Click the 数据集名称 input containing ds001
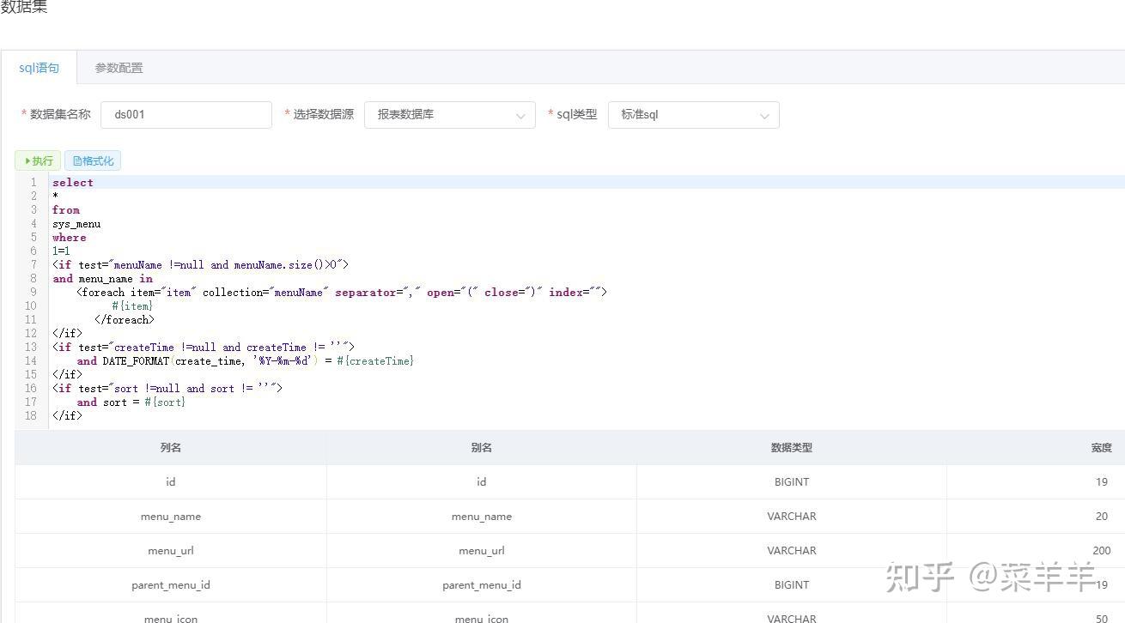Viewport: 1125px width, 623px height. tap(185, 114)
